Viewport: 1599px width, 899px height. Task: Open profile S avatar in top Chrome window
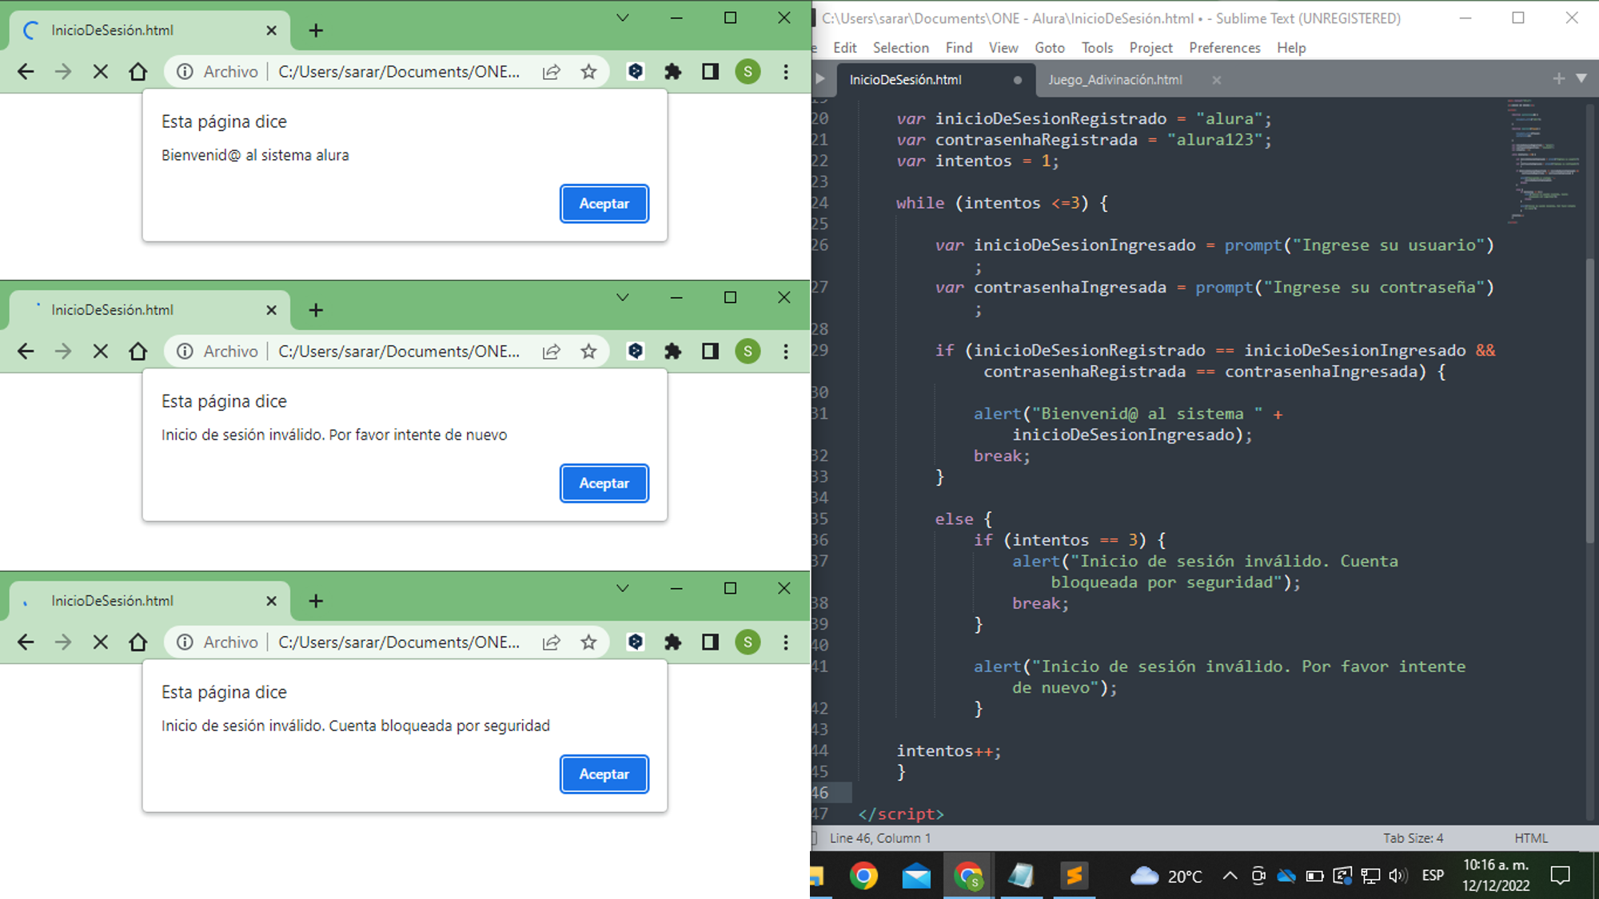click(x=748, y=72)
